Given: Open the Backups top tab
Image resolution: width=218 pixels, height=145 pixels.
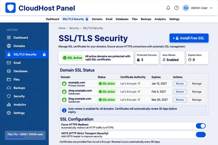Looking at the screenshot, I should (x=146, y=19).
